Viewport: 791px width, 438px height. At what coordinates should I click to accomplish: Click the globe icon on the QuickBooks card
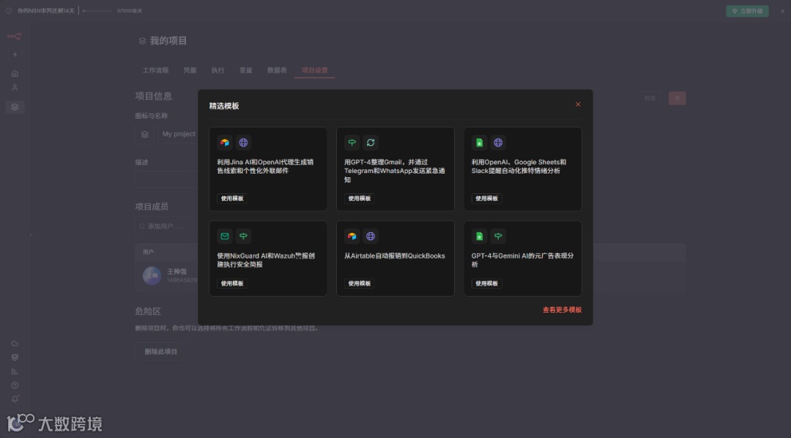tap(371, 236)
